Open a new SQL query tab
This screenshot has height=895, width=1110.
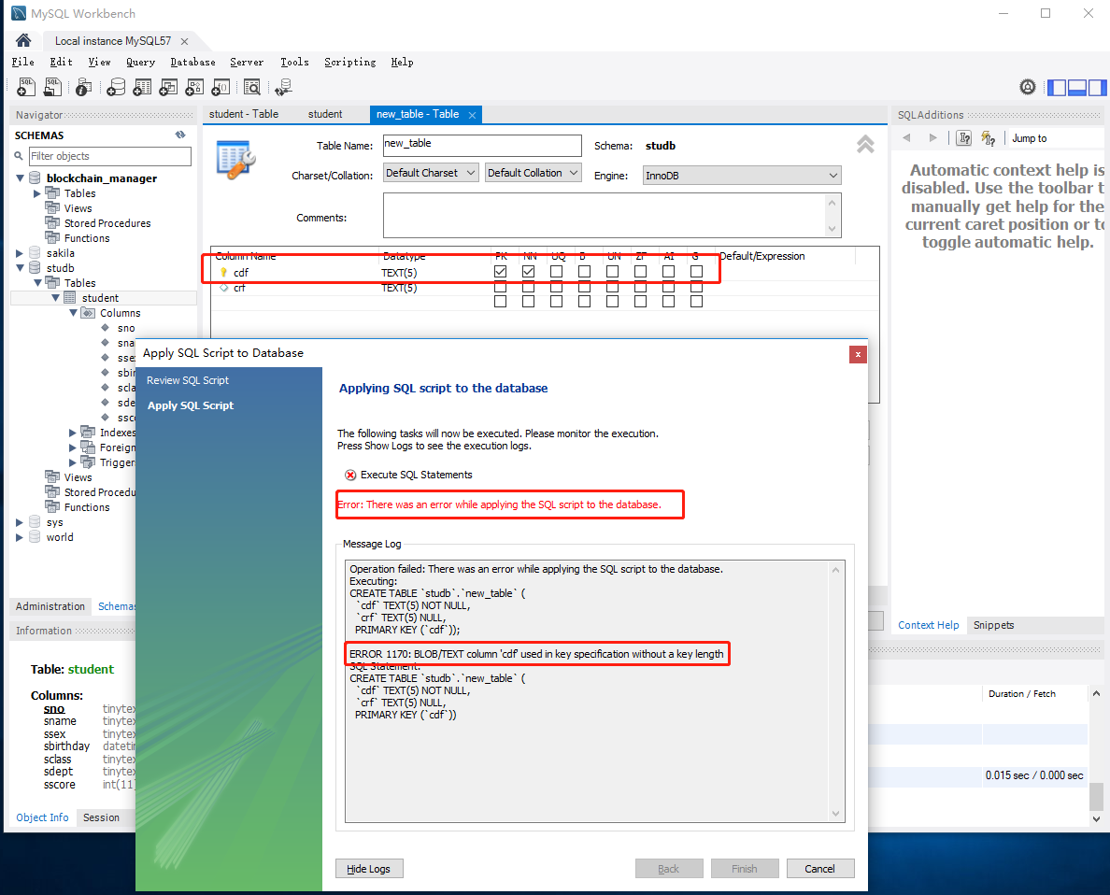pyautogui.click(x=25, y=86)
